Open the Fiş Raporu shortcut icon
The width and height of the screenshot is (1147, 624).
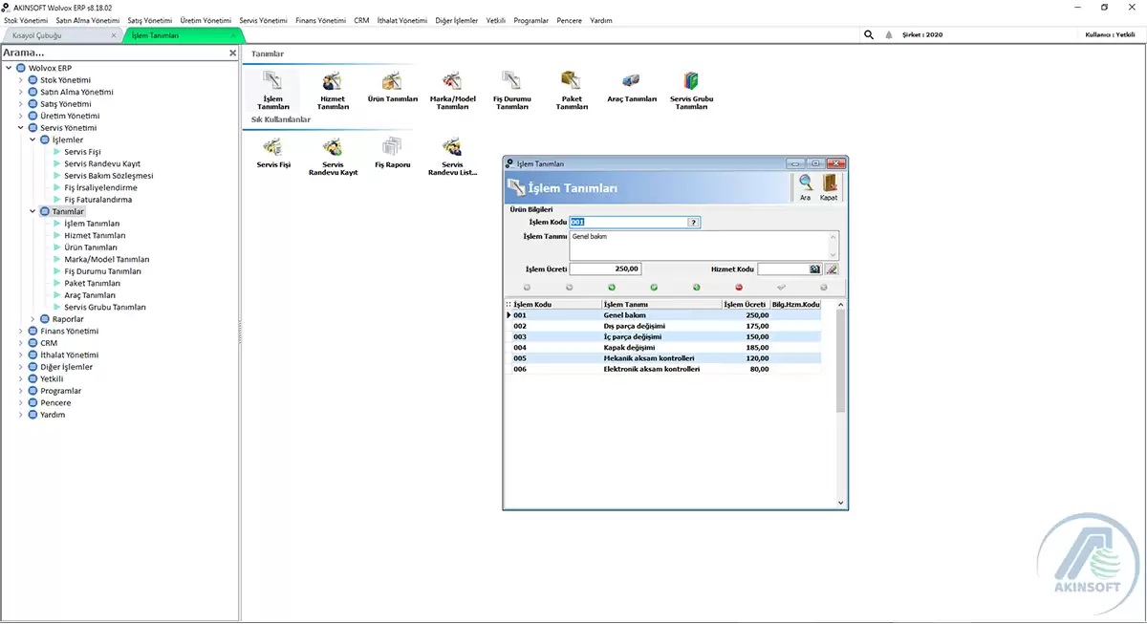(x=392, y=148)
